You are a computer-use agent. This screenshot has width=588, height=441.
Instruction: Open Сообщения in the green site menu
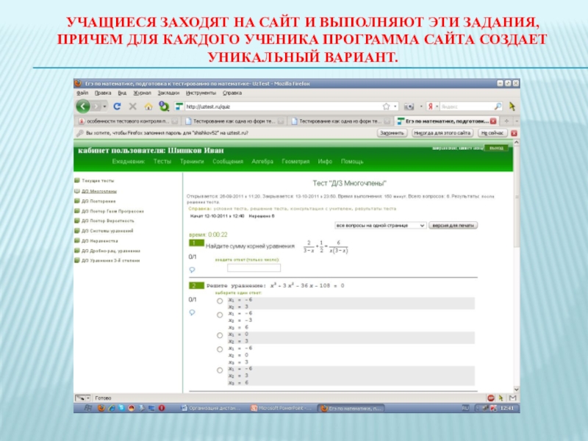[228, 162]
